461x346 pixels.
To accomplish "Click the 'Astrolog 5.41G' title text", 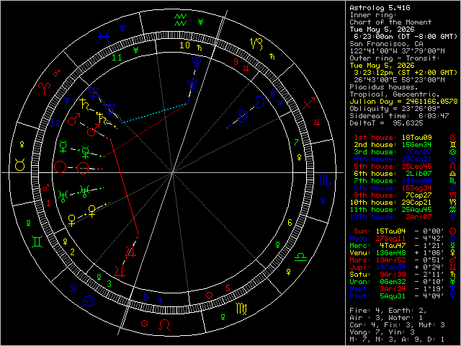I will [380, 8].
